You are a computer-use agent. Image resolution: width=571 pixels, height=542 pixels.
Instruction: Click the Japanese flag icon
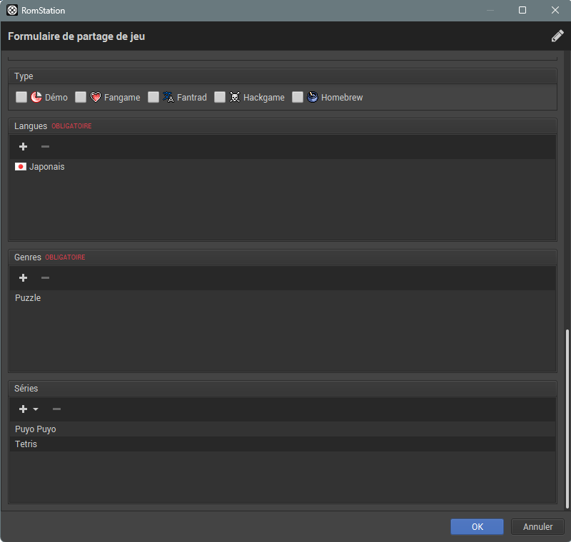click(21, 167)
